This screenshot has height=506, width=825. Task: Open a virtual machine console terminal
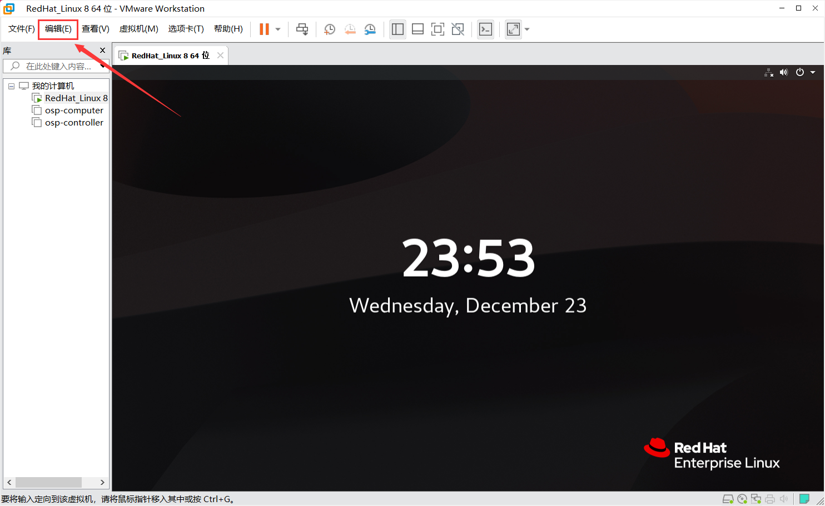pyautogui.click(x=485, y=29)
